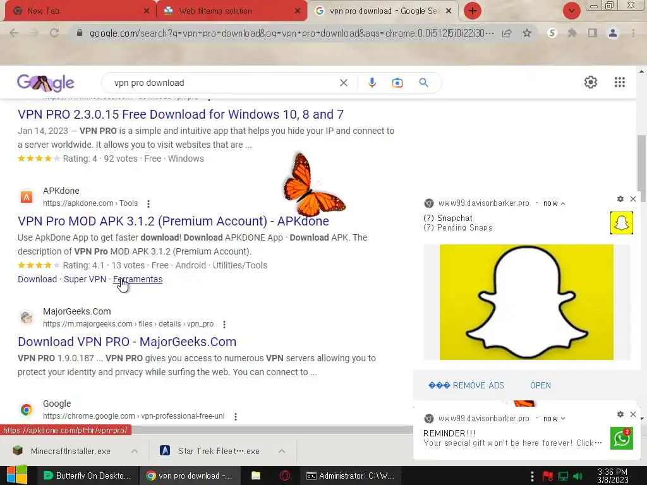Bookmark this page with the star icon

point(527,33)
